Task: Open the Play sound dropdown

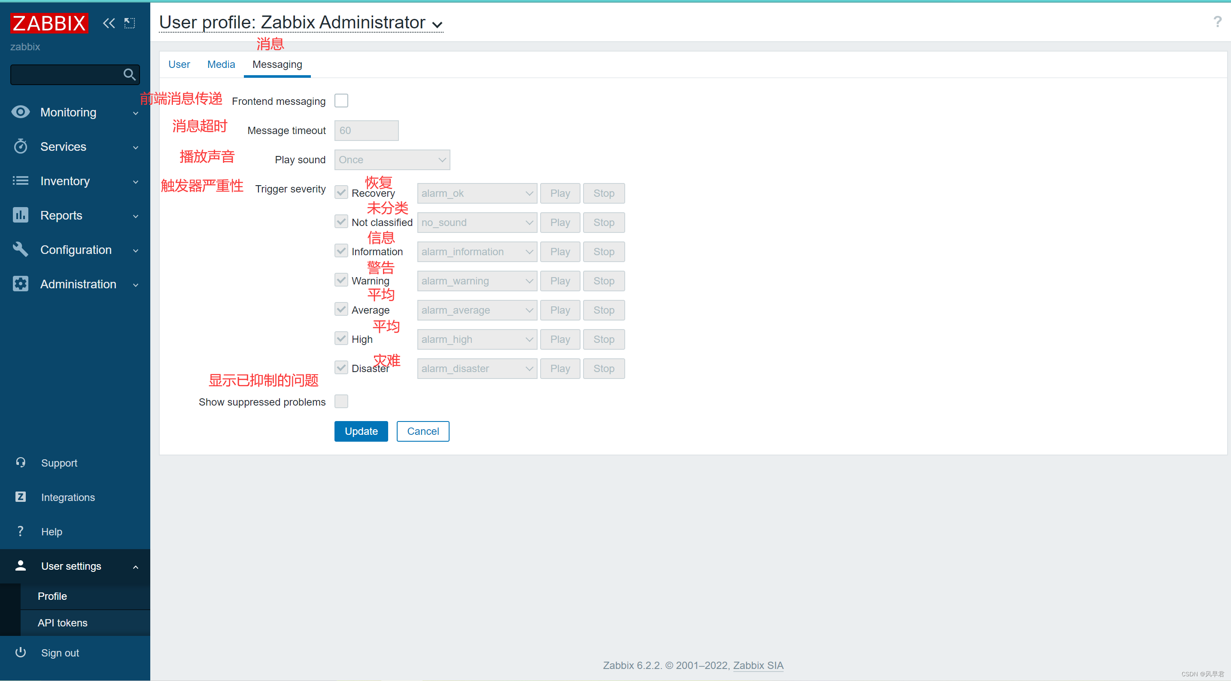Action: click(x=392, y=160)
